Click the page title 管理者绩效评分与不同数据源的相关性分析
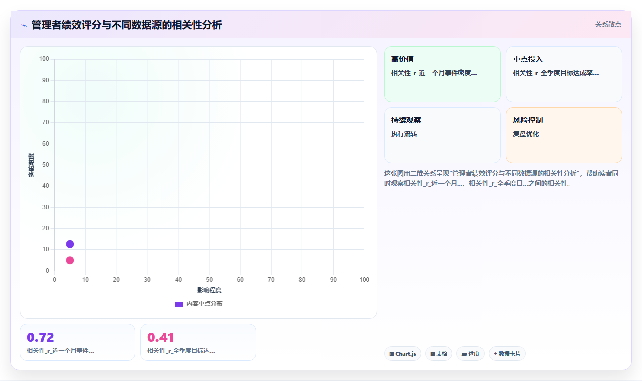The height and width of the screenshot is (381, 642). coord(126,25)
